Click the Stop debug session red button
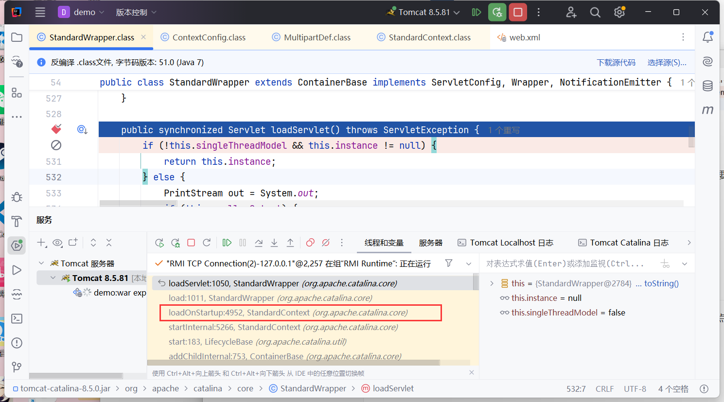 (518, 12)
